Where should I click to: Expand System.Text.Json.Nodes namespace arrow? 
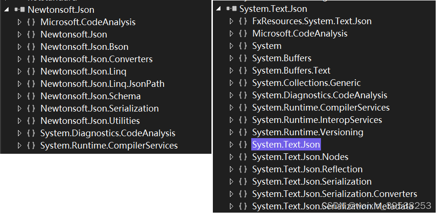tap(231, 157)
